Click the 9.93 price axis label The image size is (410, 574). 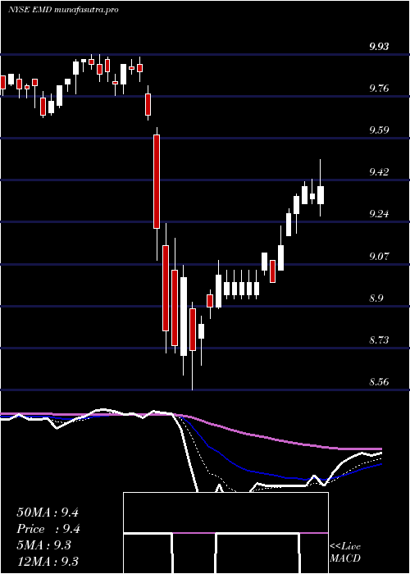coord(379,47)
